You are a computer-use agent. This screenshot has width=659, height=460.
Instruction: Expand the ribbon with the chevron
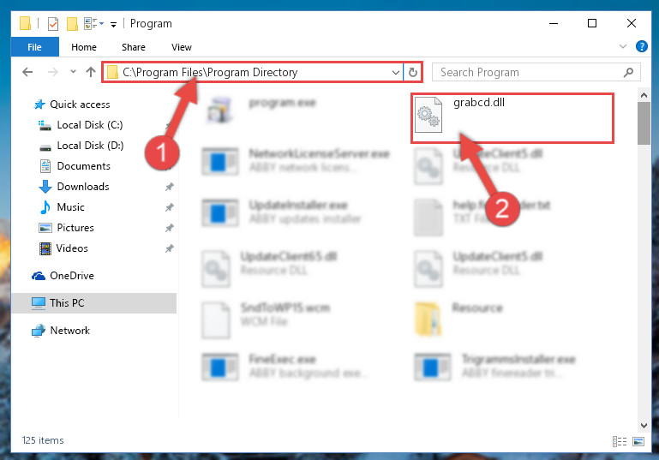(x=623, y=46)
